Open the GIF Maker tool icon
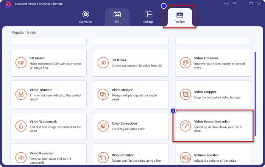Image resolution: width=265 pixels, height=167 pixels. [21, 63]
